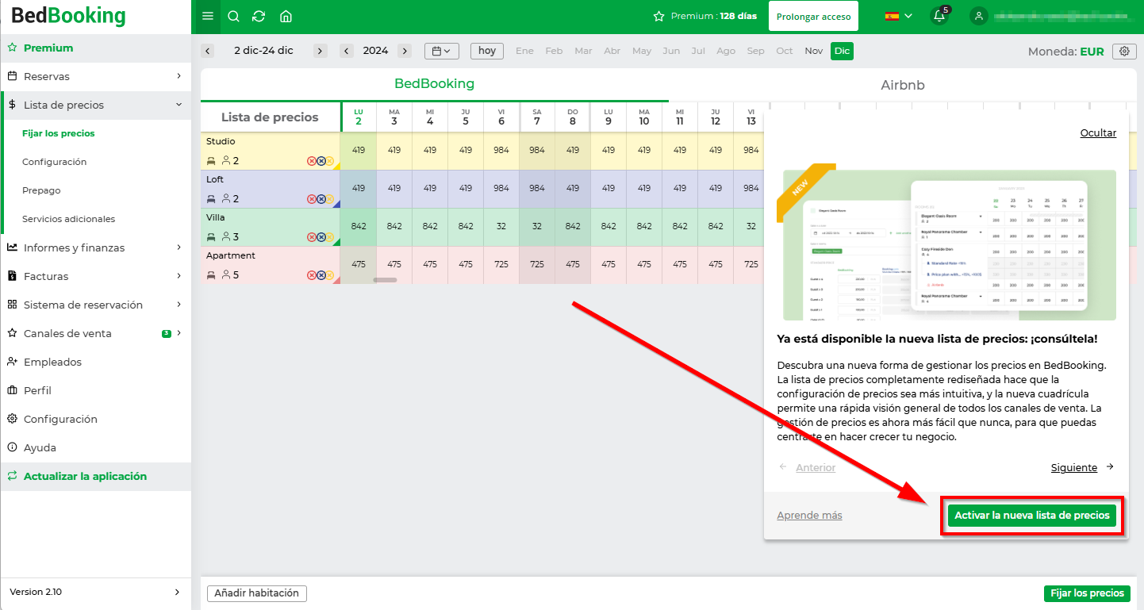The height and width of the screenshot is (610, 1144).
Task: Select the Dic month
Action: (x=842, y=51)
